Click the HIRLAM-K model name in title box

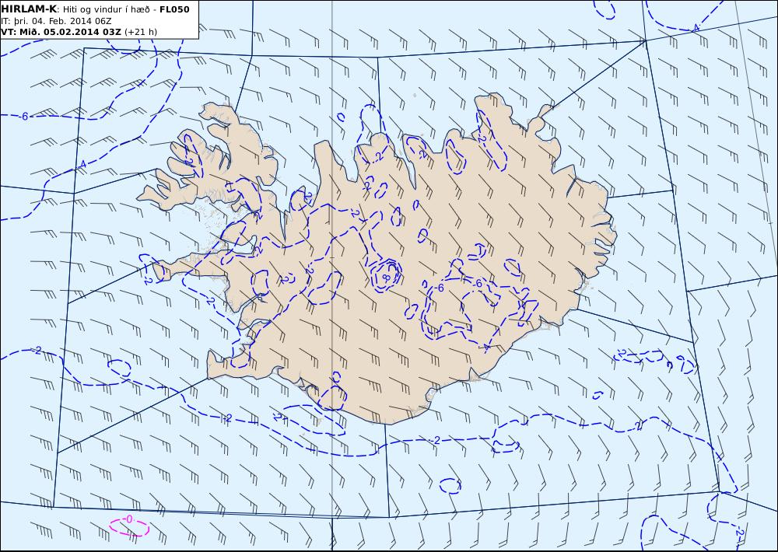29,9
